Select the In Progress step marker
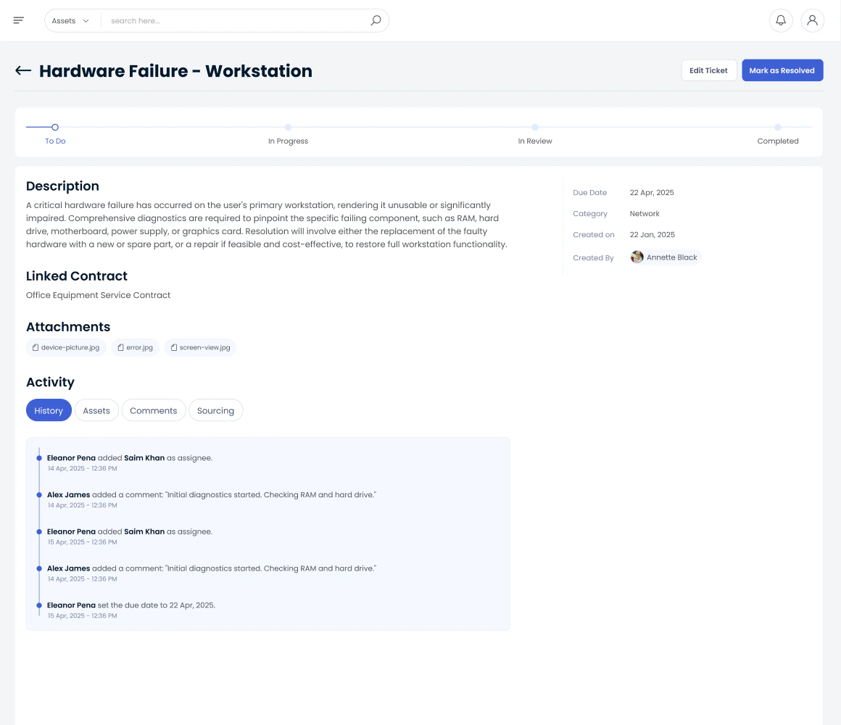 click(288, 127)
